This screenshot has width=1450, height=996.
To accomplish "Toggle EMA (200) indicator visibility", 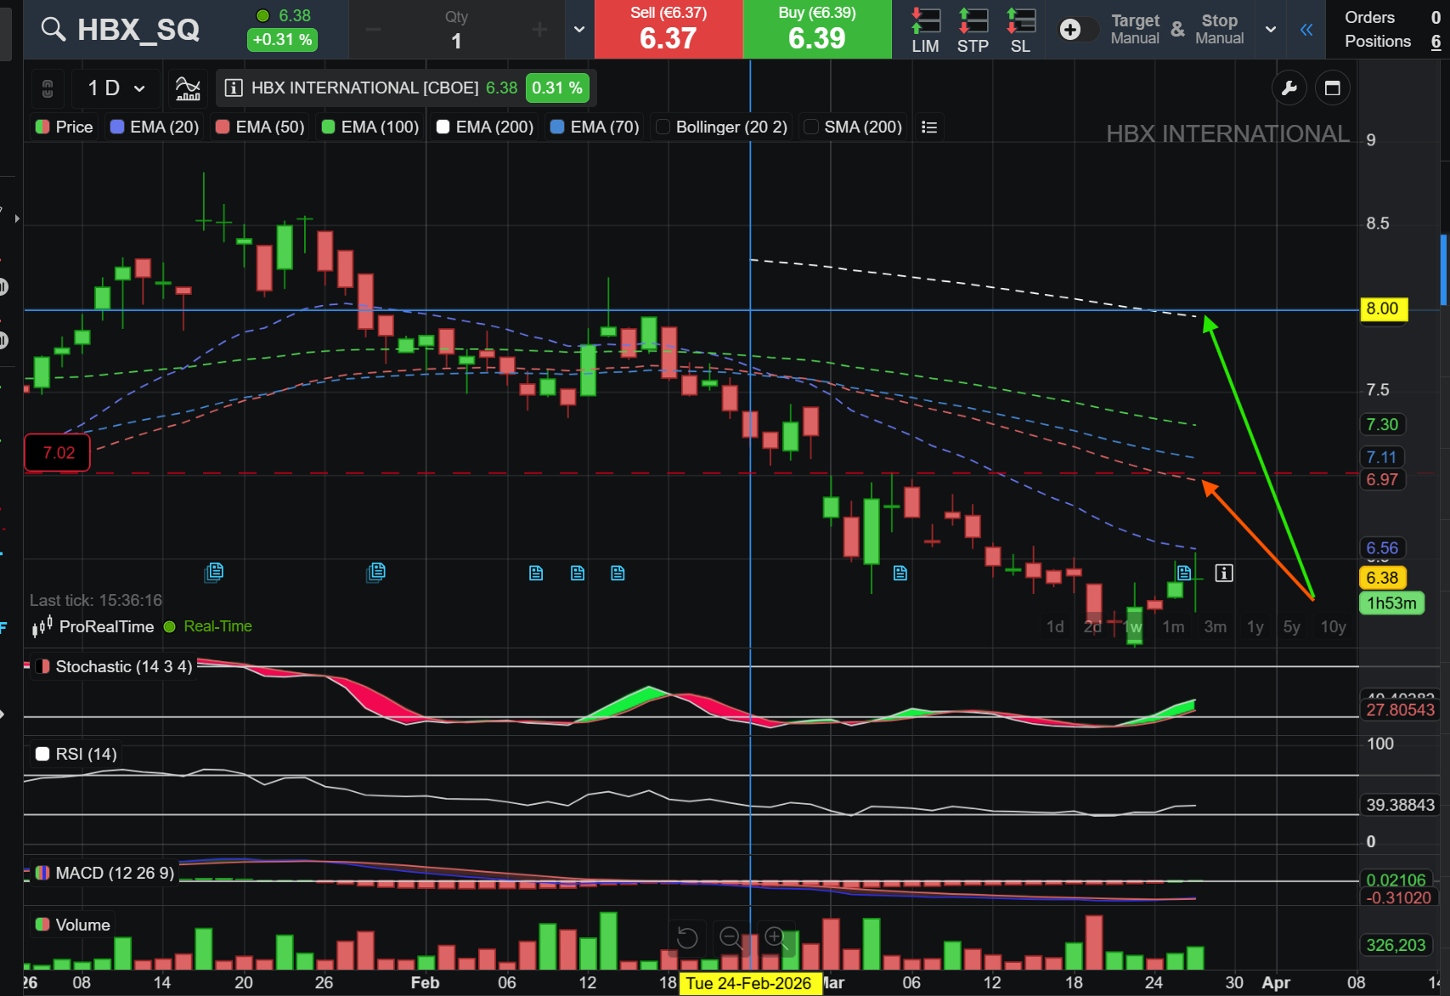I will tap(485, 127).
